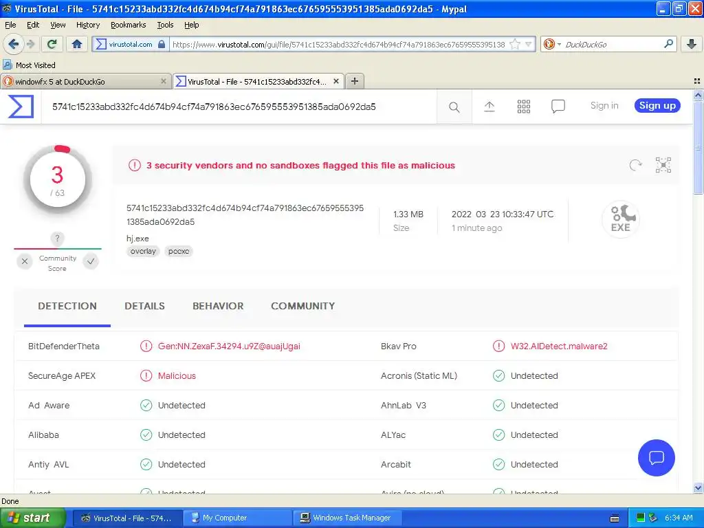Switch to Windows Task Manager taskbar button
The width and height of the screenshot is (704, 528).
tap(347, 518)
